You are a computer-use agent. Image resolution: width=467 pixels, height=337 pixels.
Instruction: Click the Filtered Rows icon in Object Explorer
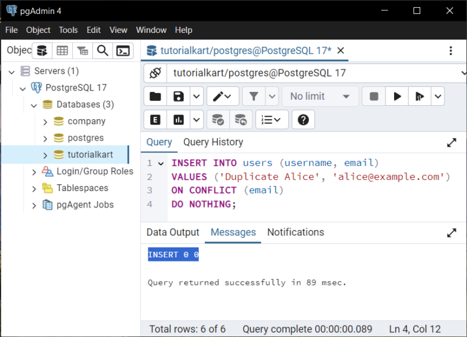[x=83, y=50]
